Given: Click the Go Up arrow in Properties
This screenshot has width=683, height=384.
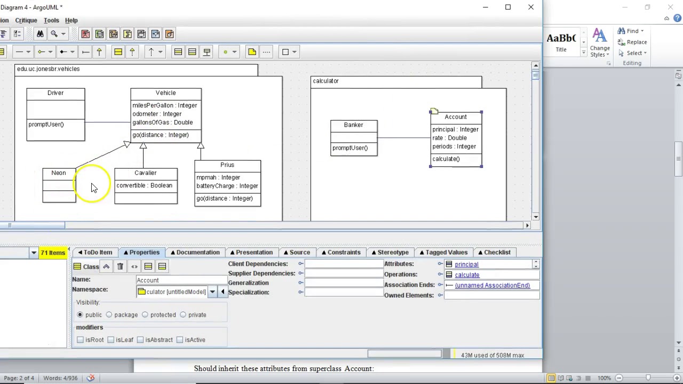Looking at the screenshot, I should [x=106, y=267].
